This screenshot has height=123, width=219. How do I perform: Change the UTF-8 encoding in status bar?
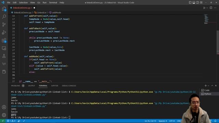(x=172, y=121)
